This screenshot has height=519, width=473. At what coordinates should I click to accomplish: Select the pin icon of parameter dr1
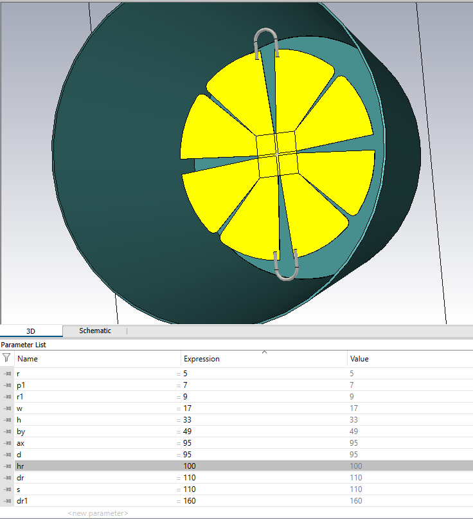pos(7,501)
